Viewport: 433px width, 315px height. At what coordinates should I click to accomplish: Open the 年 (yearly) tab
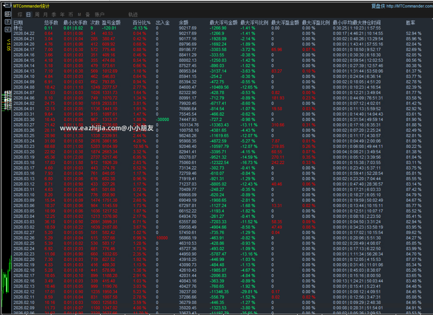click(62, 14)
